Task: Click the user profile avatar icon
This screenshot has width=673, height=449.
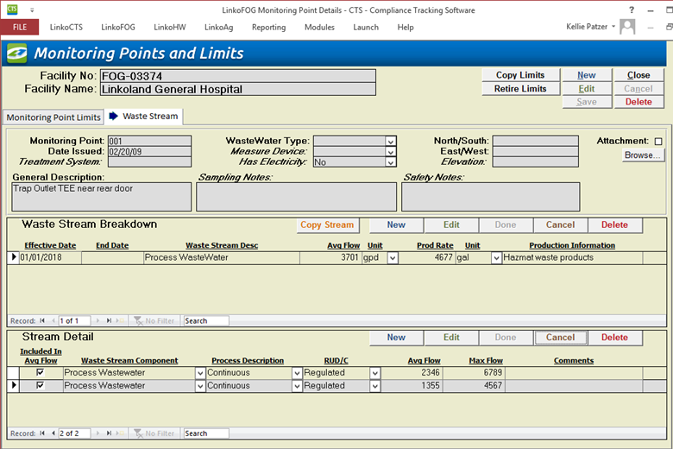Action: 627,27
